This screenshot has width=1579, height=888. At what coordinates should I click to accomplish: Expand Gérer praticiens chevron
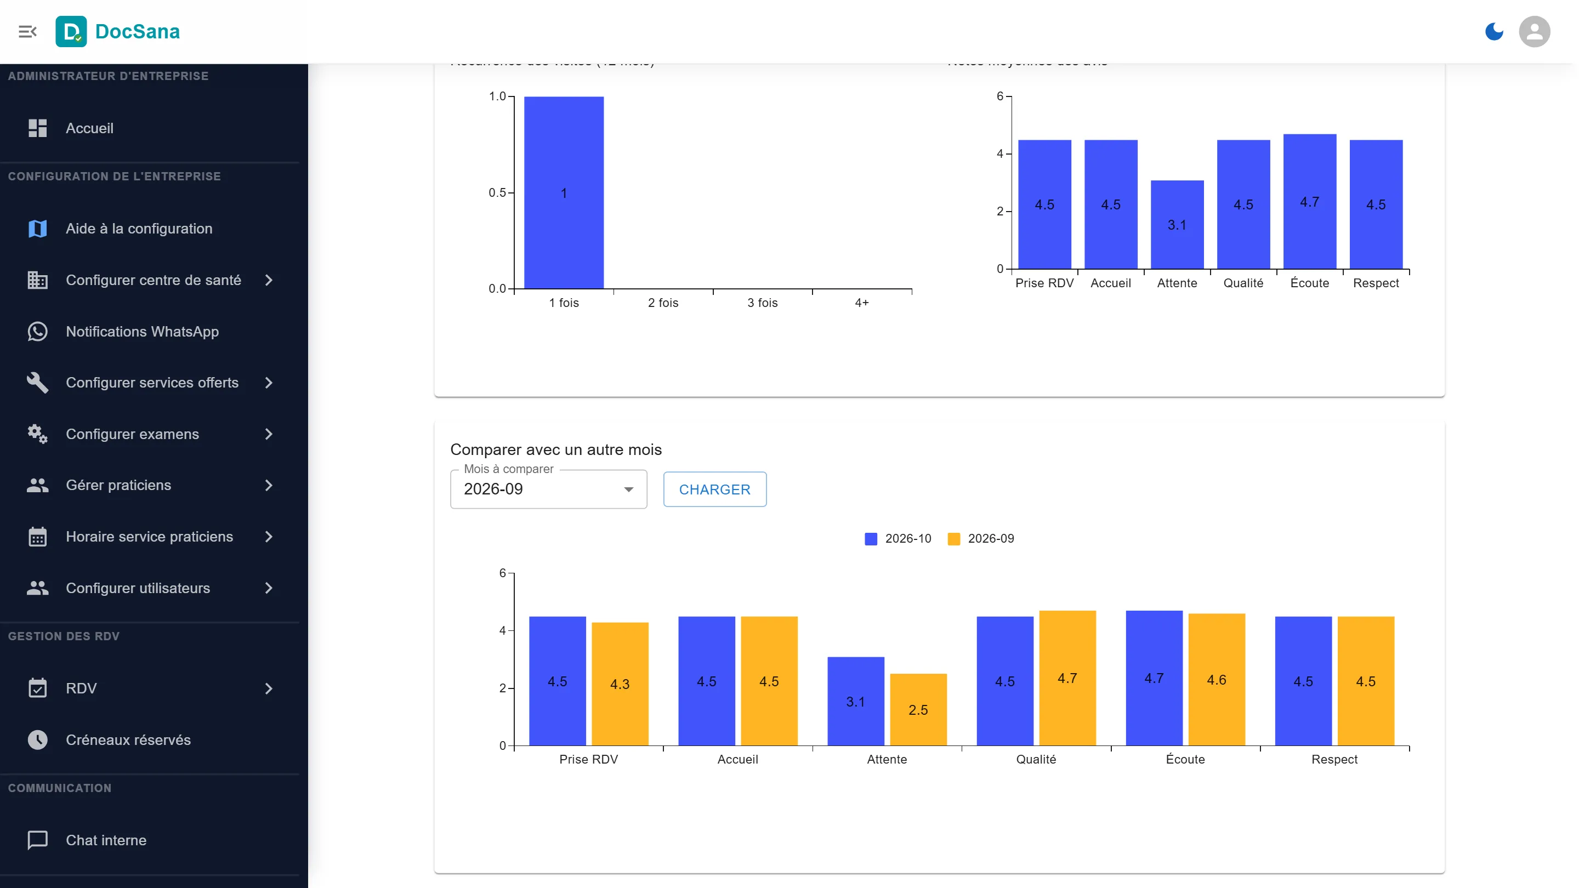(269, 485)
